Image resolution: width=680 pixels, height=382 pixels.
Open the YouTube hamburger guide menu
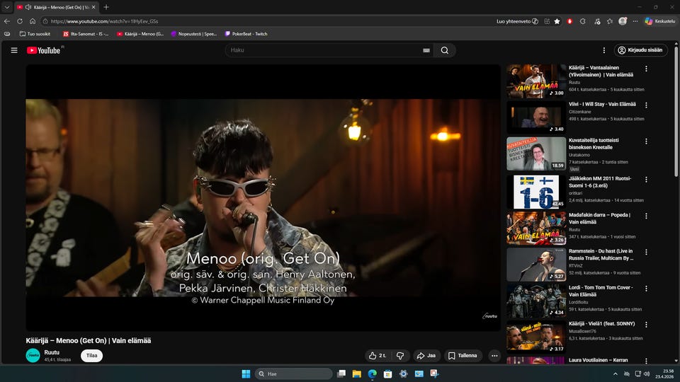[x=13, y=50]
